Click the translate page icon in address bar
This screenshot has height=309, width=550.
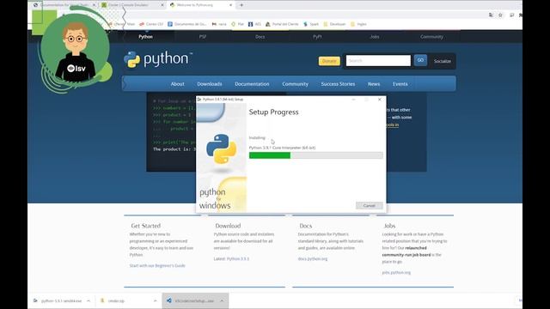click(x=491, y=15)
